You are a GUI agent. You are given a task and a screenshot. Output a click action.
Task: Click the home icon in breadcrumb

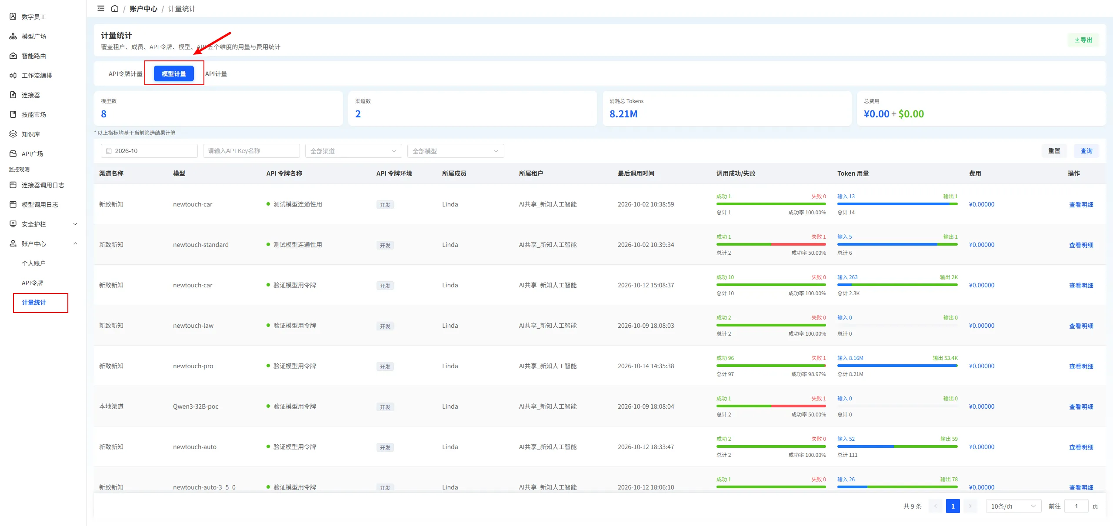coord(115,8)
